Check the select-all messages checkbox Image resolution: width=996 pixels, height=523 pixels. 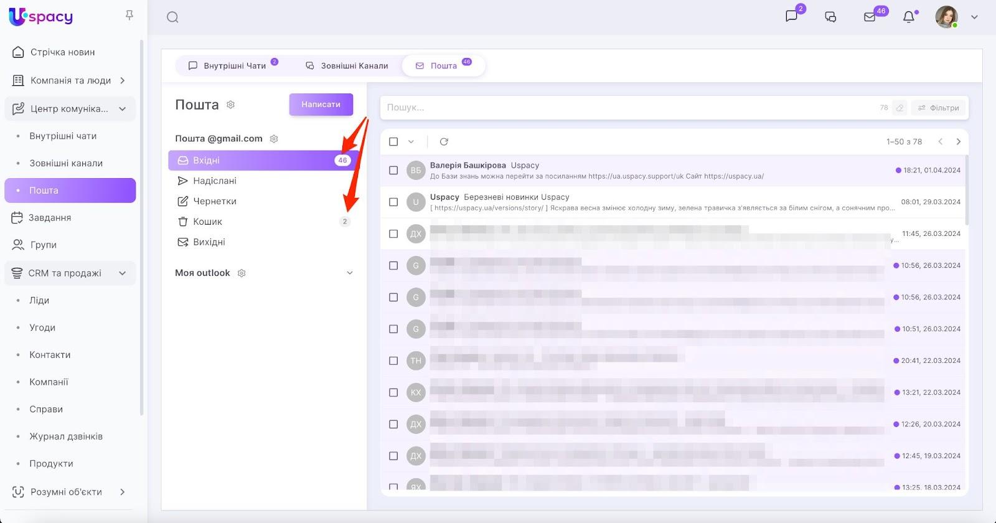pos(393,142)
